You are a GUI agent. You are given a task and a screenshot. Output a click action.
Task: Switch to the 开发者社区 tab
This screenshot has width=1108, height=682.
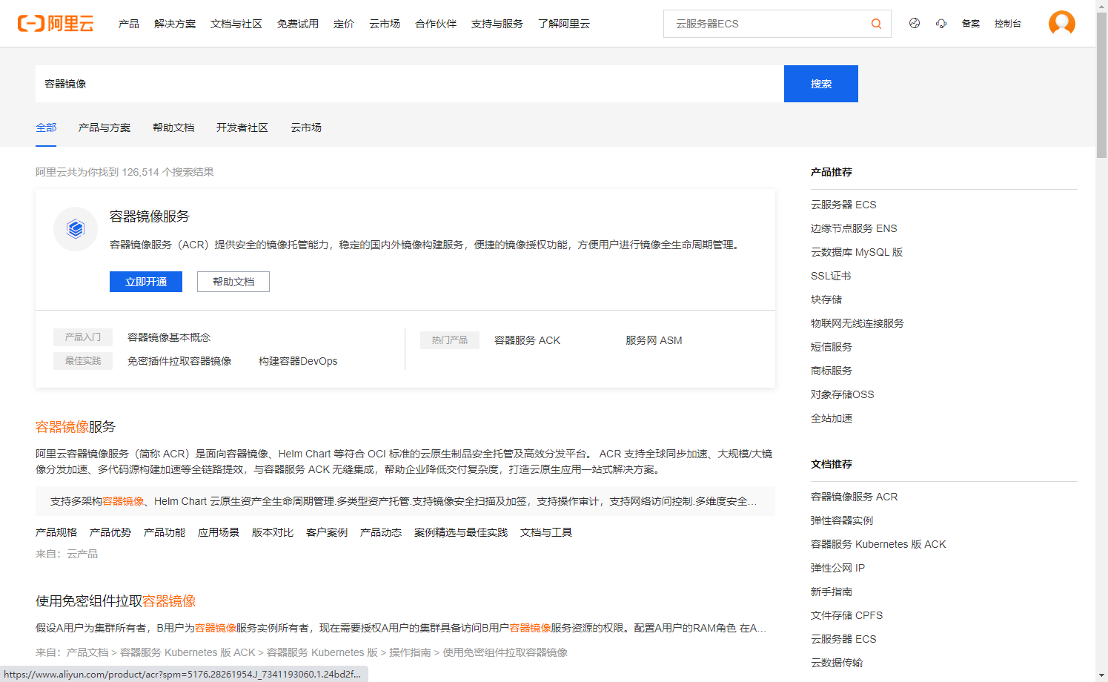pyautogui.click(x=242, y=128)
